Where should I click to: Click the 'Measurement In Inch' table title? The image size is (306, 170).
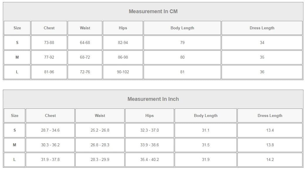coord(153,99)
